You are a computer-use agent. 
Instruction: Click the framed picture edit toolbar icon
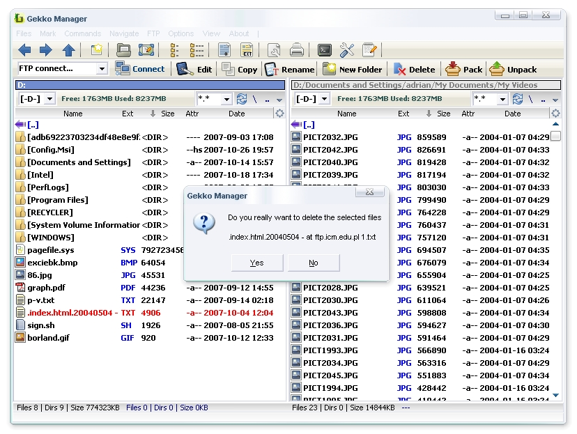click(x=146, y=50)
